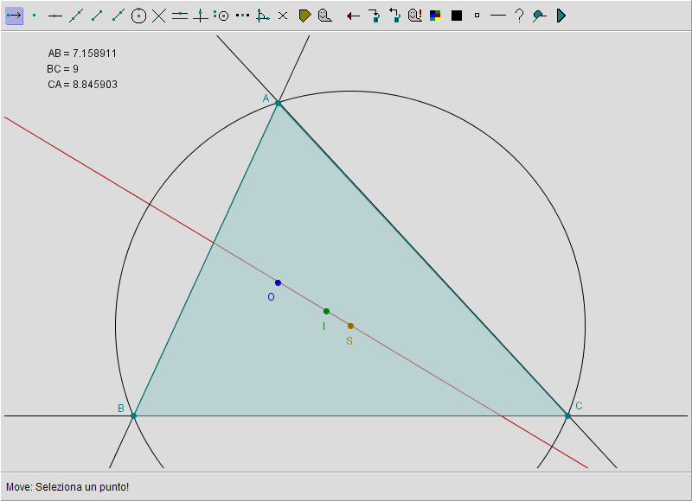692x501 pixels.
Task: Select the line through two points tool
Action: [76, 16]
